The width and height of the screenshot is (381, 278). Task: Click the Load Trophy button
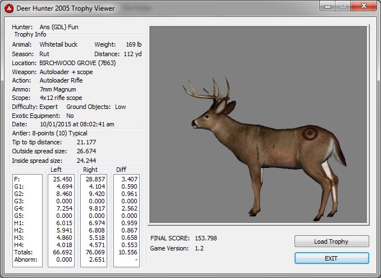[x=331, y=241]
